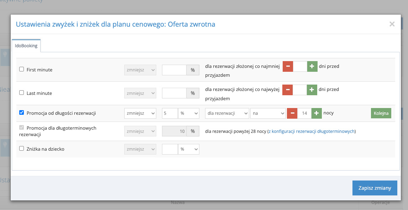This screenshot has height=210, width=408.
Task: Click the minus button for First minute days
Action: click(288, 66)
